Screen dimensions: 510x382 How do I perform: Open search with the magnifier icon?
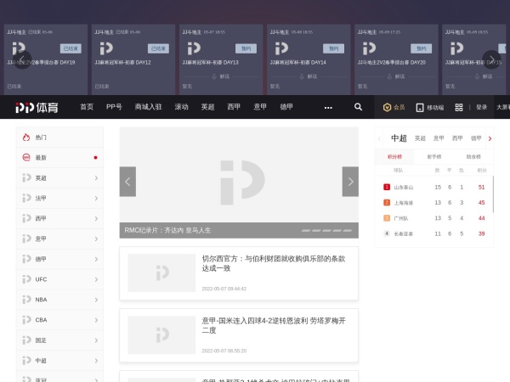(358, 107)
